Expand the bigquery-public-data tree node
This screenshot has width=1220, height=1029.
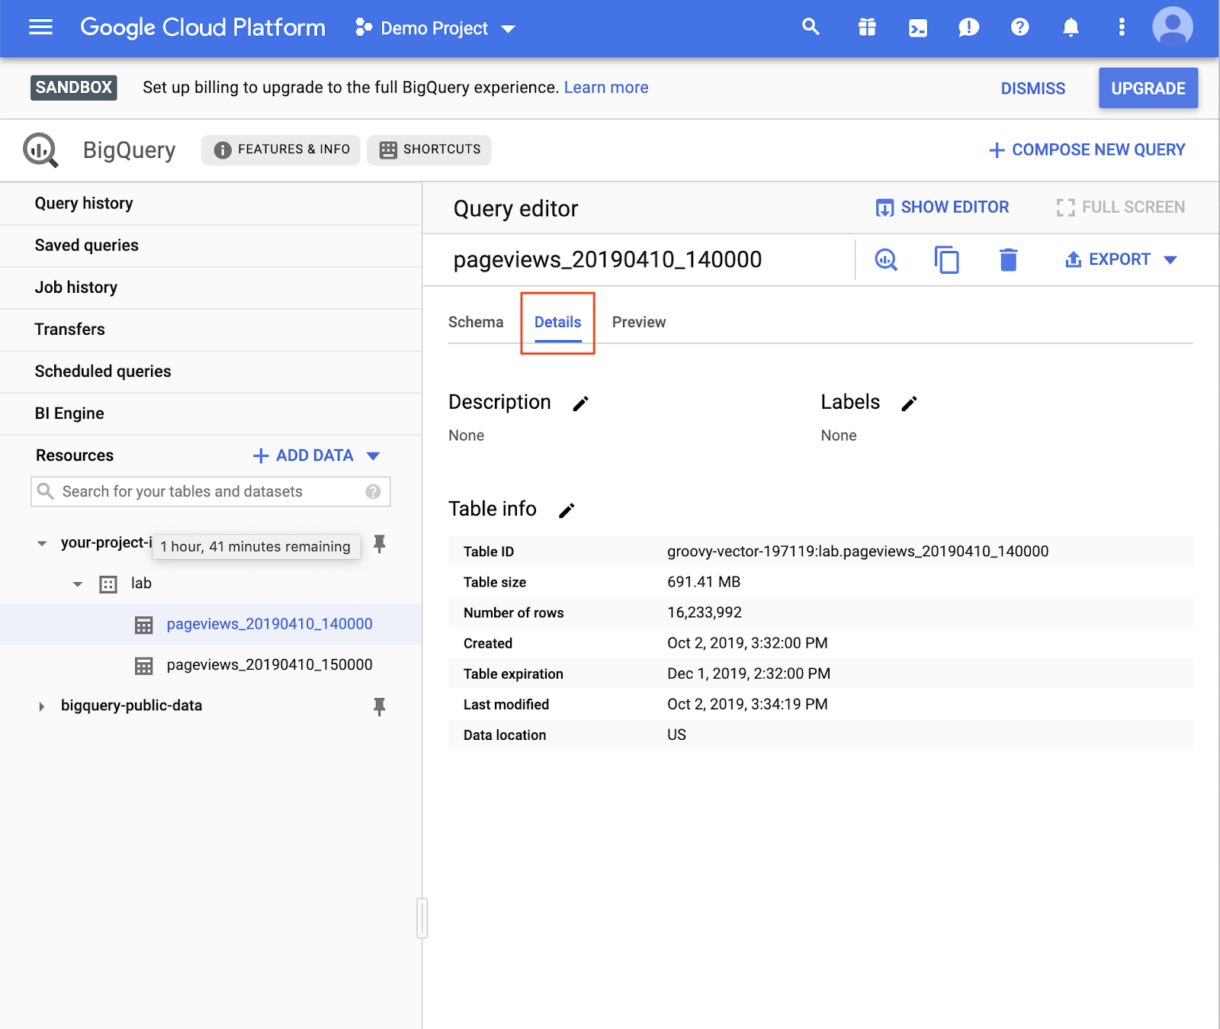point(41,706)
